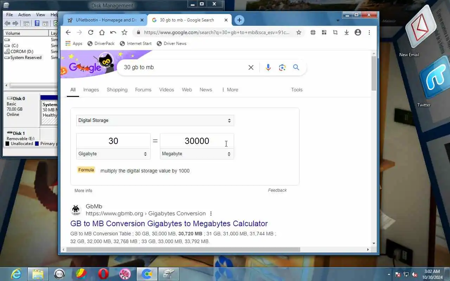This screenshot has height=281, width=450.
Task: Open the DriverPack bookmark
Action: click(x=101, y=44)
